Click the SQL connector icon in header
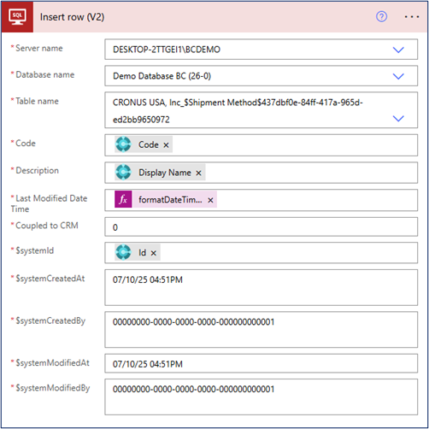The image size is (429, 429). click(17, 16)
